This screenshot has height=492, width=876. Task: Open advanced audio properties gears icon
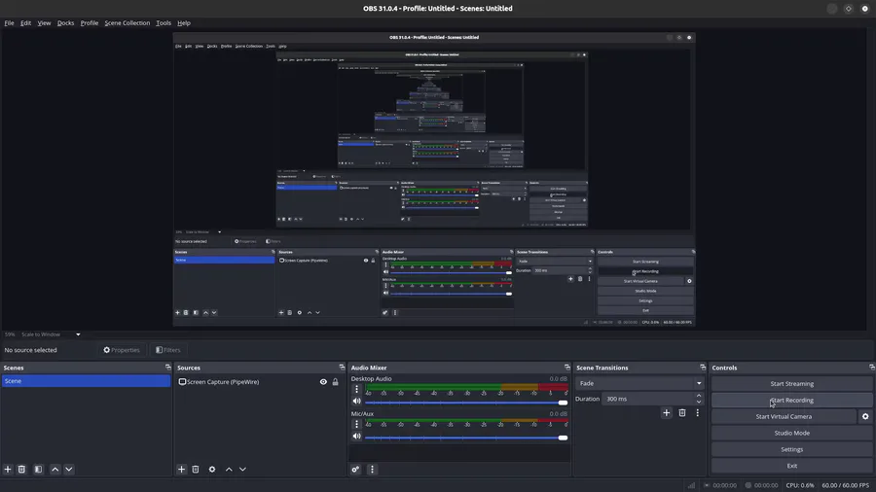[355, 469]
